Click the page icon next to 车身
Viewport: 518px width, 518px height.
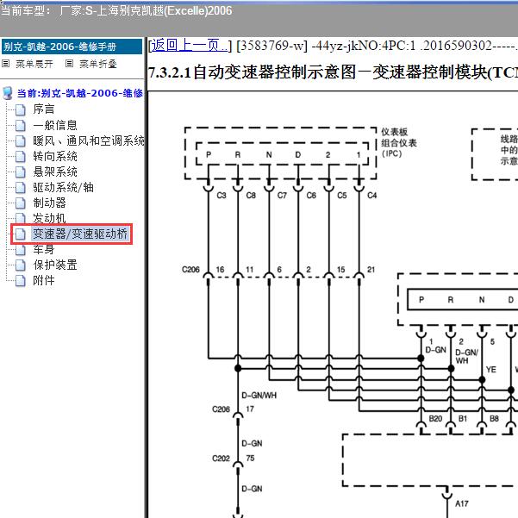20,250
